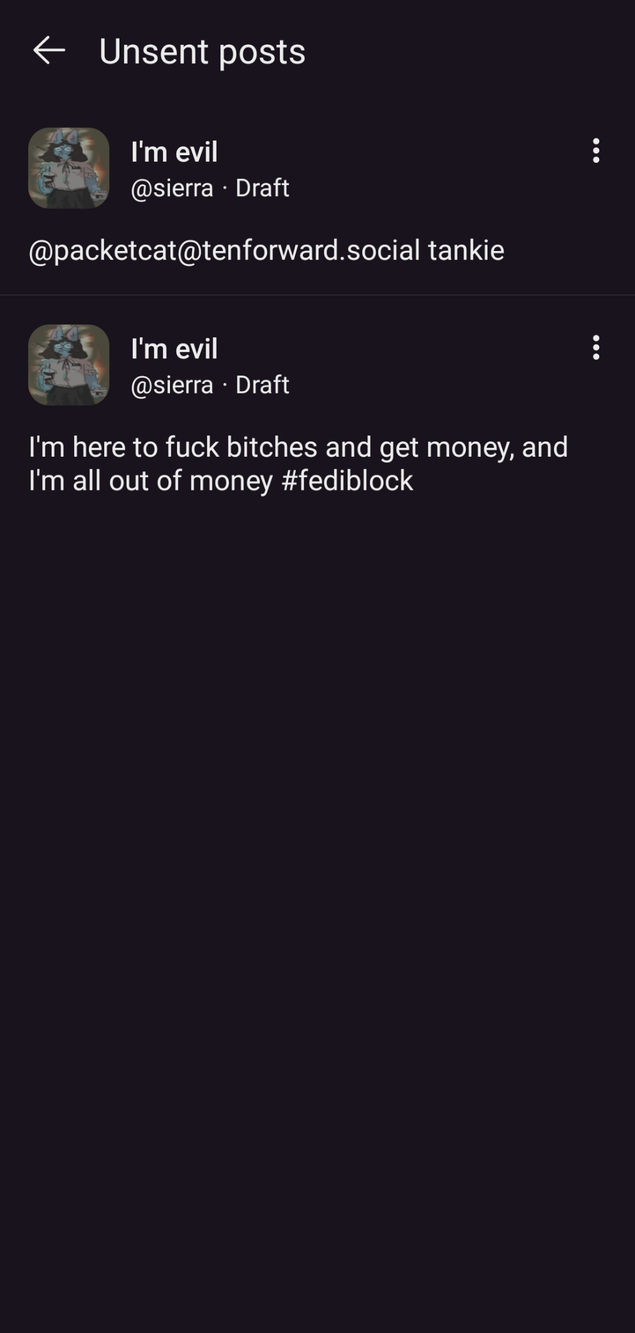Click the "Draft" label on first post
Screen dimensions: 635x1333
(x=262, y=188)
